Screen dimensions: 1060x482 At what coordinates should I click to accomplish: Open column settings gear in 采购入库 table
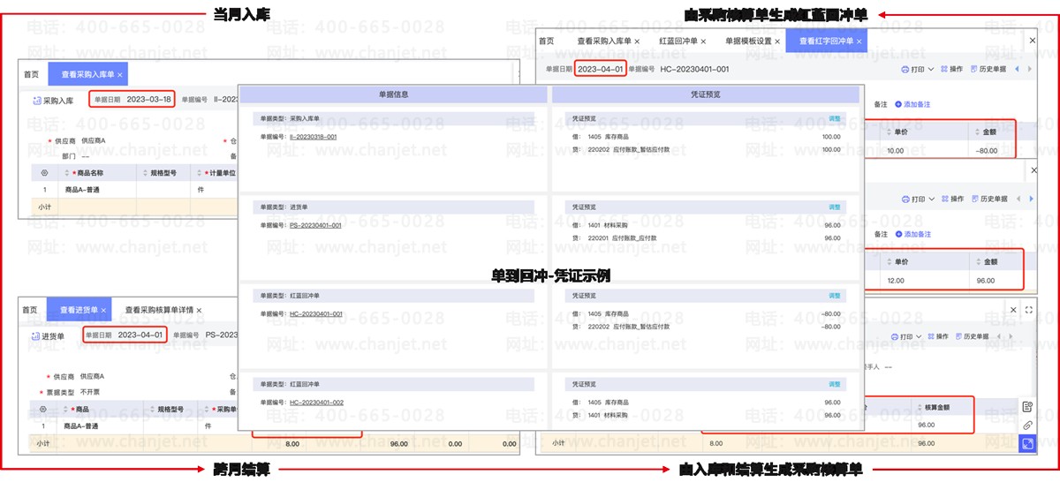click(x=44, y=173)
